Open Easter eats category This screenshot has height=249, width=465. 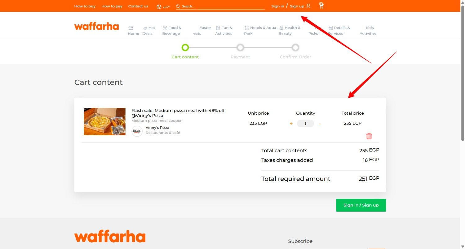pos(202,31)
